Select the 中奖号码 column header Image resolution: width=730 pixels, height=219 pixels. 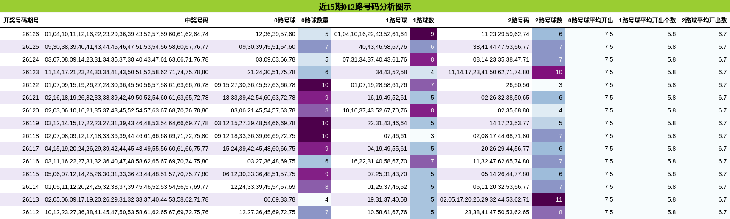197,20
